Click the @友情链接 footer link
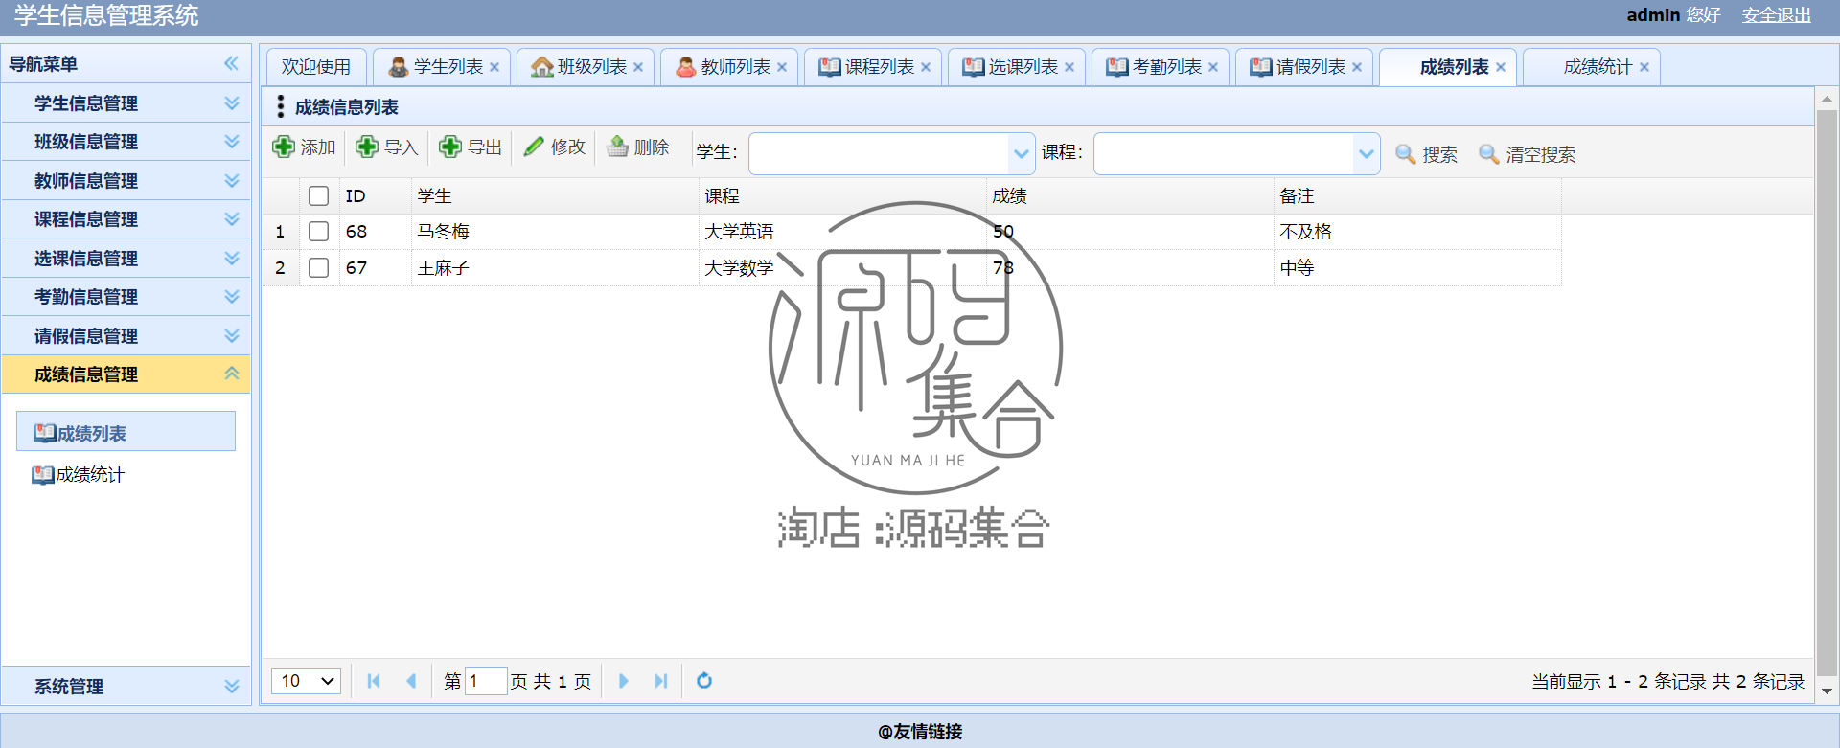Image resolution: width=1840 pixels, height=748 pixels. (920, 732)
